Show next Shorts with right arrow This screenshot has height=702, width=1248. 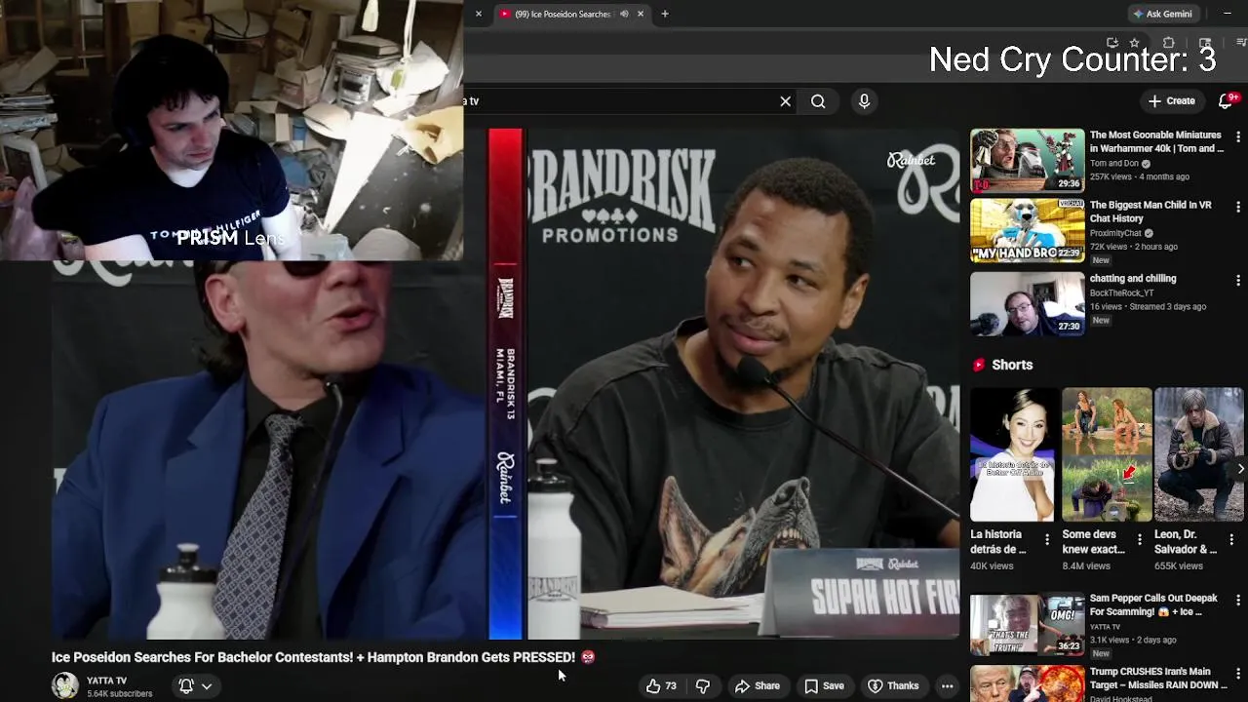1239,469
